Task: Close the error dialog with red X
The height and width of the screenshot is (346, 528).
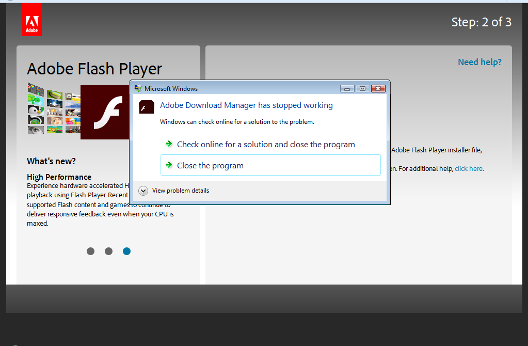Action: coord(378,89)
